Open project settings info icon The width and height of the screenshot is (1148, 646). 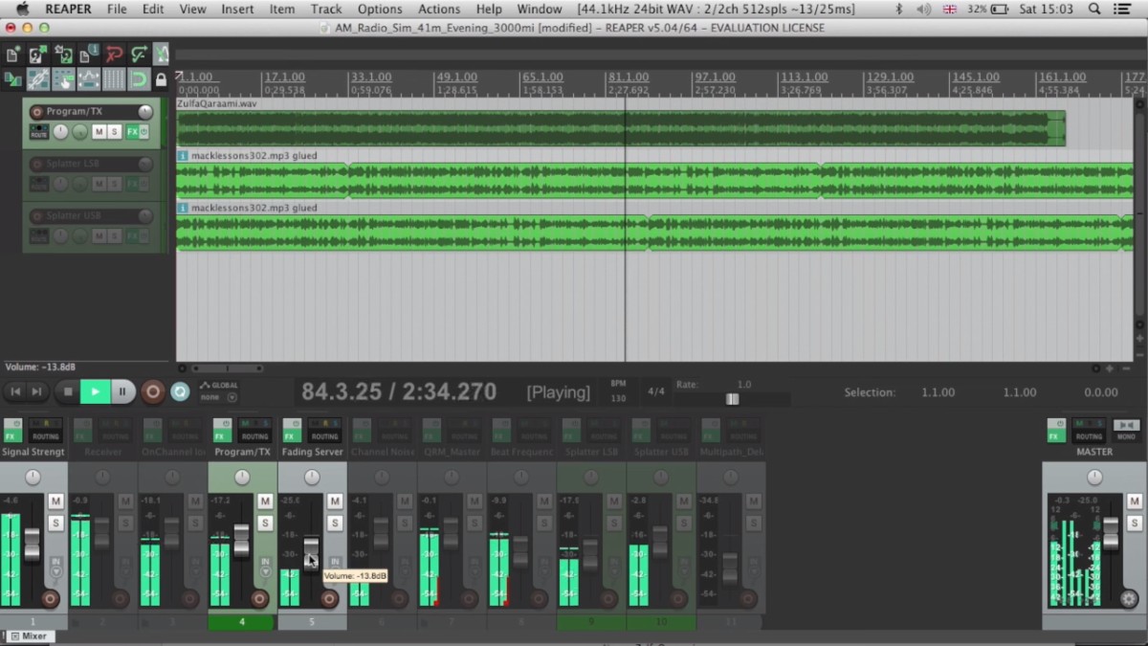89,55
